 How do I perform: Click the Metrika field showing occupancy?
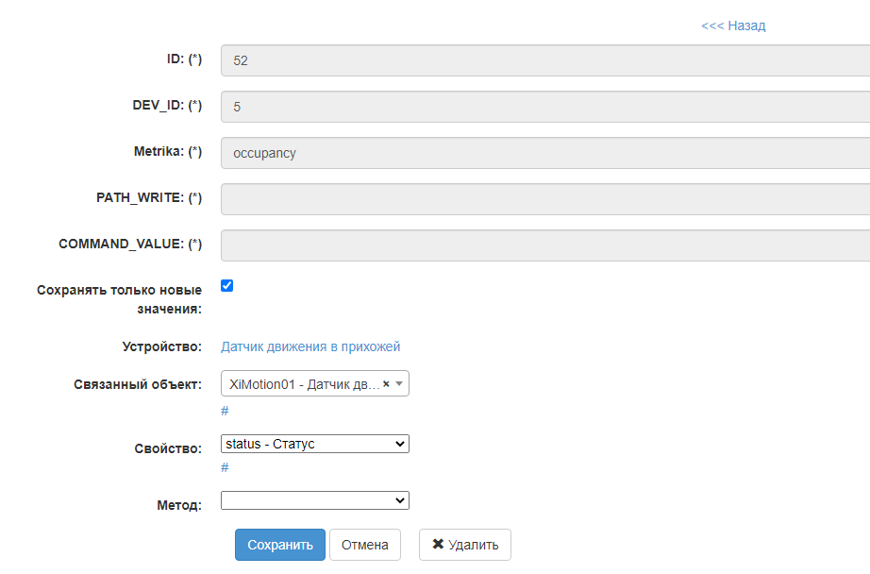click(x=545, y=153)
